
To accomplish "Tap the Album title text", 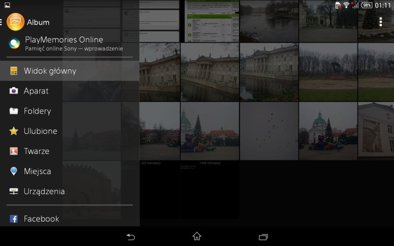I will (x=38, y=22).
